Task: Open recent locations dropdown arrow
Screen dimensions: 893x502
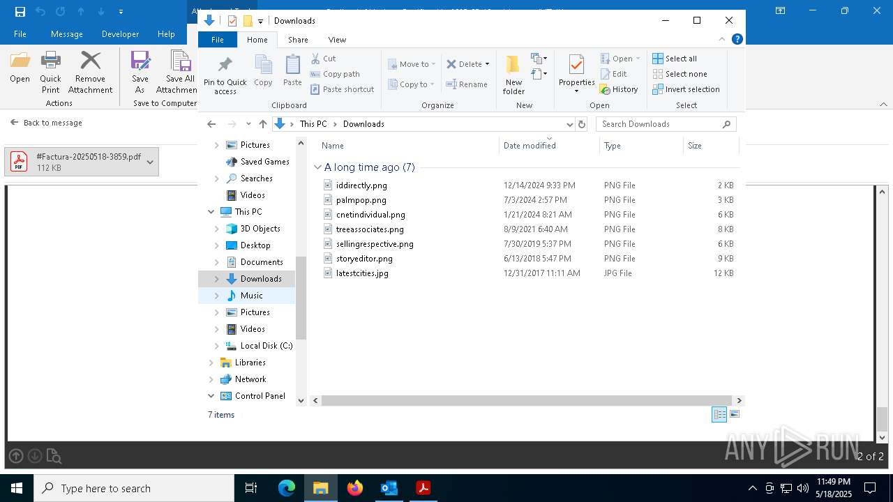Action: (x=248, y=124)
